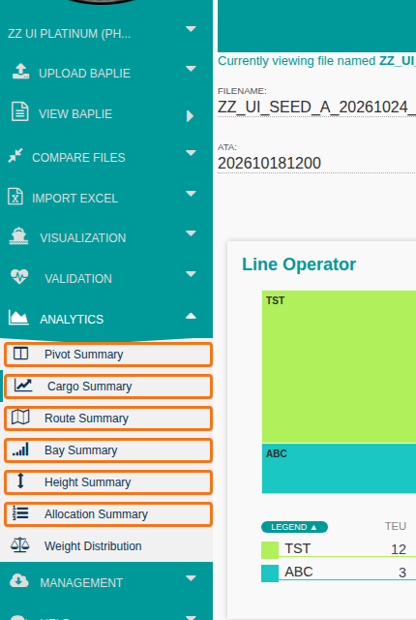Toggle the LEGEND button under the chart

tap(294, 527)
